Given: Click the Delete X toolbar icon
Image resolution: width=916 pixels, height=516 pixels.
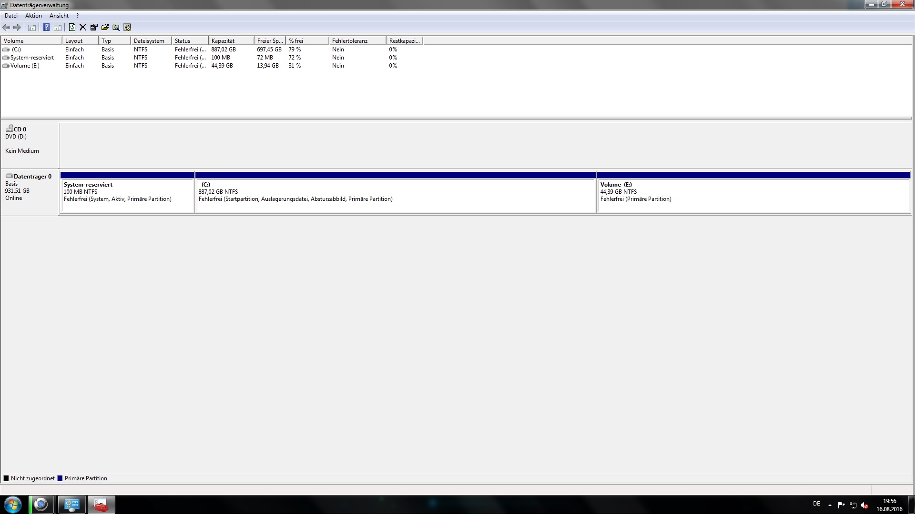Looking at the screenshot, I should pyautogui.click(x=83, y=28).
